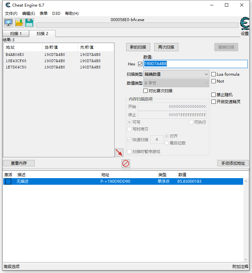Click the red arrow to add address to list
This screenshot has width=252, height=273.
[119, 153]
